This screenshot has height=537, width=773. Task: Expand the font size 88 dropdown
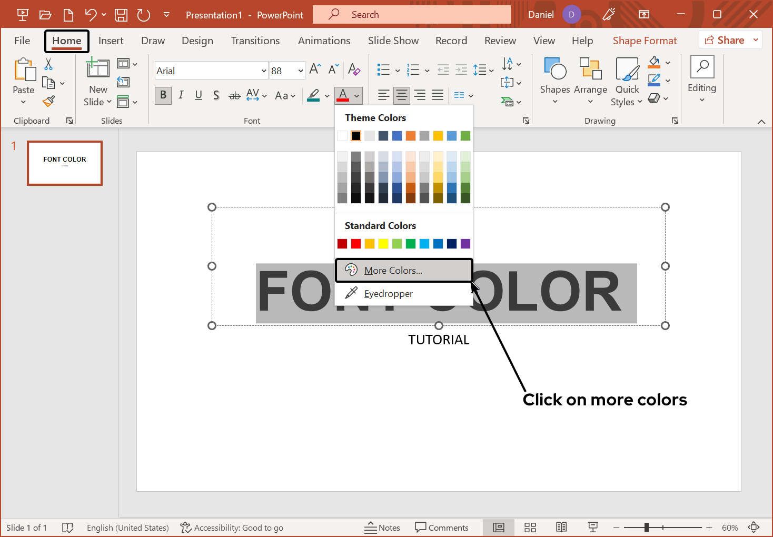click(x=300, y=70)
